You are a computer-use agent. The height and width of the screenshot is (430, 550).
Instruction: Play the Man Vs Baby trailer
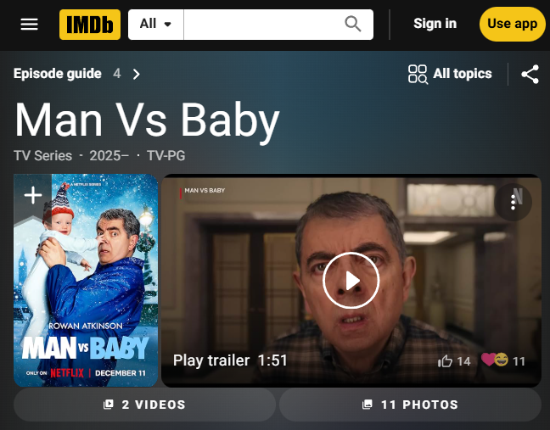(x=351, y=281)
